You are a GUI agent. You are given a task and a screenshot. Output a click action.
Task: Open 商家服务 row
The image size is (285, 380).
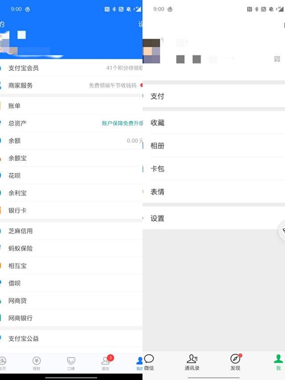click(x=71, y=85)
